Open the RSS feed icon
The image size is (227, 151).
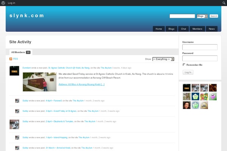point(11,59)
